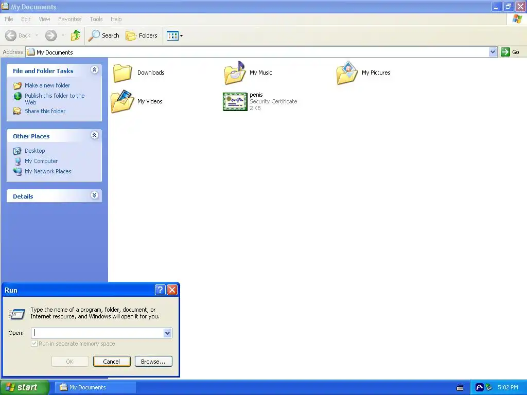Click the My Documents address bar icon
Image resolution: width=527 pixels, height=395 pixels.
pos(31,52)
